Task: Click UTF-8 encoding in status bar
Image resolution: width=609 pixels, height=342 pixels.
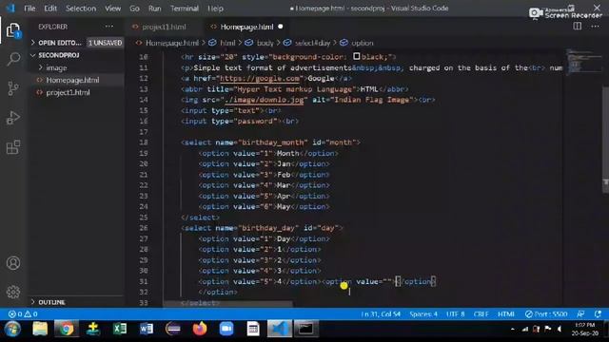Action: tap(455, 314)
